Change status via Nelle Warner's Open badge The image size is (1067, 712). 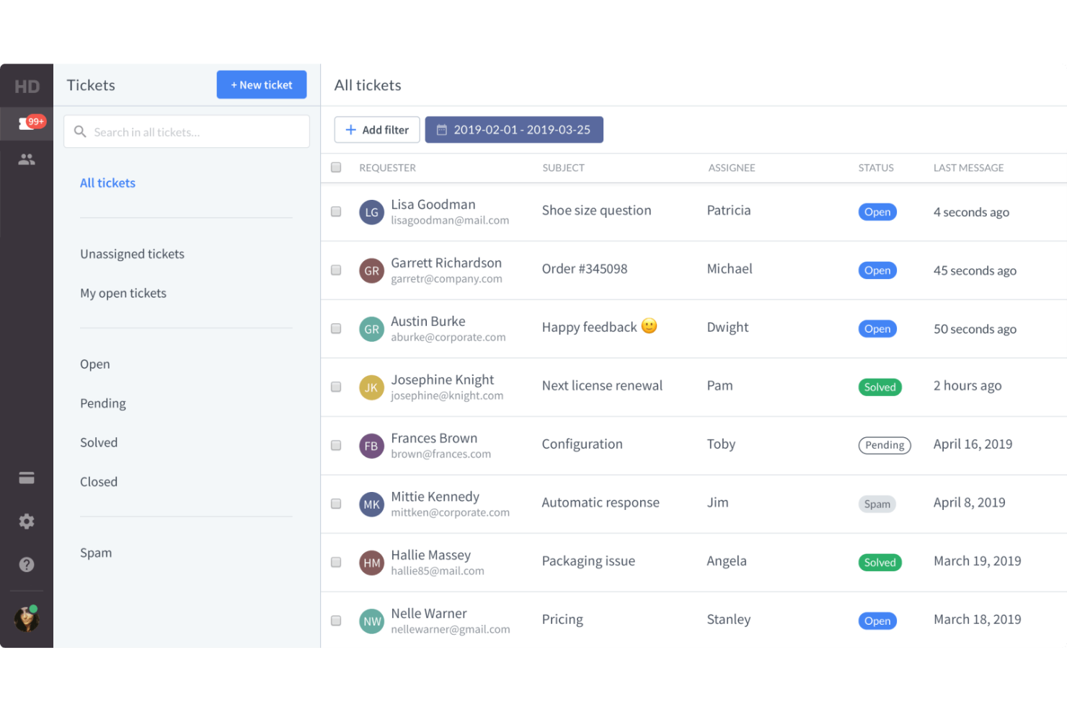(877, 620)
